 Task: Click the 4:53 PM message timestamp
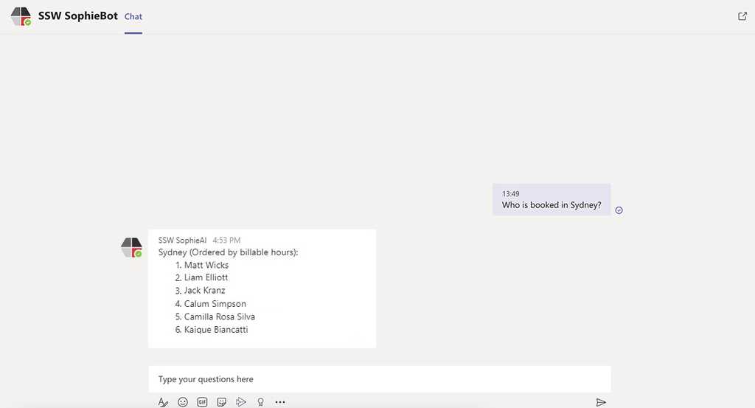(x=226, y=241)
